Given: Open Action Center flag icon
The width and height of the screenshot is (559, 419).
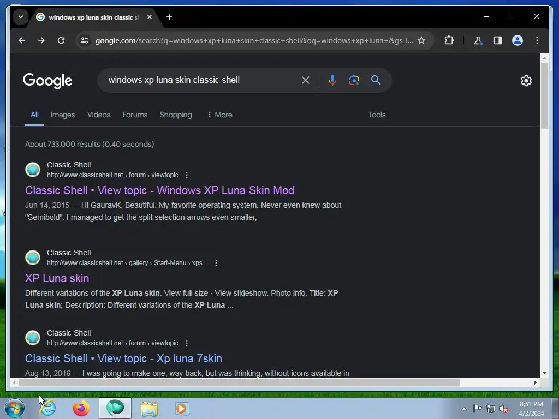Looking at the screenshot, I should pyautogui.click(x=477, y=409).
